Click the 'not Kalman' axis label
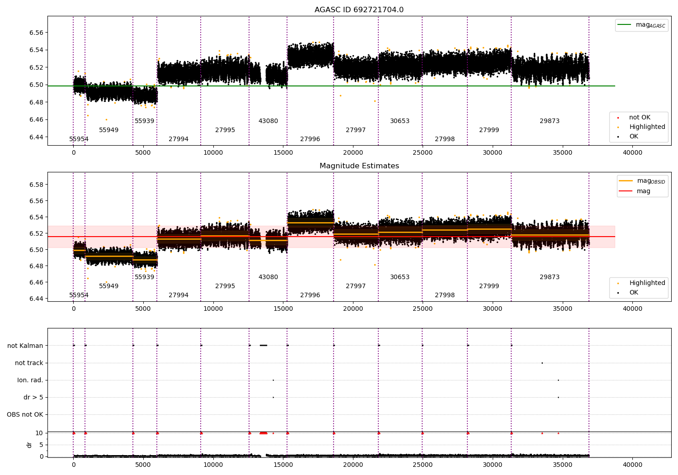The width and height of the screenshot is (678, 475). (x=25, y=346)
